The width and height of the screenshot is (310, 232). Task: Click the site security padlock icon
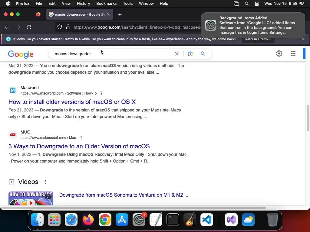click(68, 27)
